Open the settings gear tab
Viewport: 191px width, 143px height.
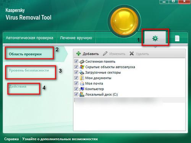coord(155,38)
